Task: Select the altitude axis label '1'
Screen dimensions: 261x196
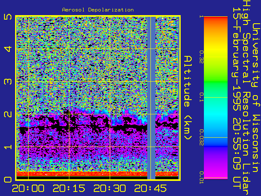Action: 8,147
